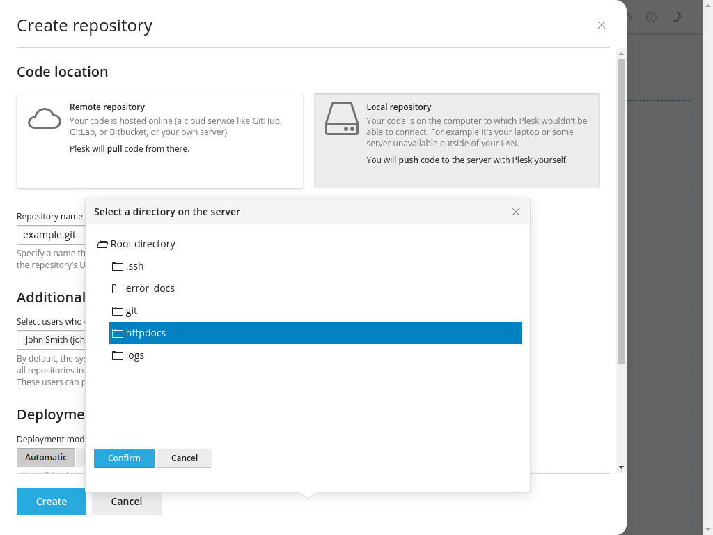The height and width of the screenshot is (535, 713).
Task: Click the Local repository drive icon
Action: 341,119
